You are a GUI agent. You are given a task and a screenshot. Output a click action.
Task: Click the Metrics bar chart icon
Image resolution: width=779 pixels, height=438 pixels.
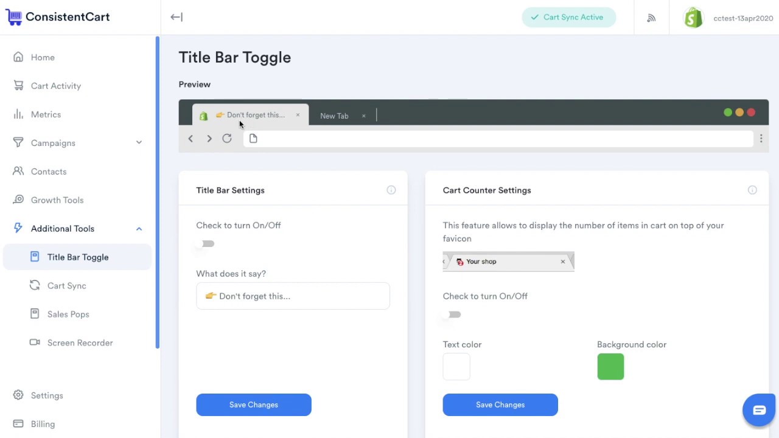[x=18, y=114]
